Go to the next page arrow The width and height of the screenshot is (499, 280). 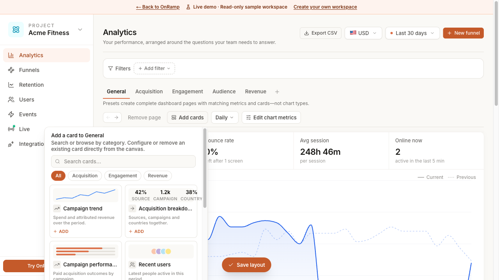point(116,117)
